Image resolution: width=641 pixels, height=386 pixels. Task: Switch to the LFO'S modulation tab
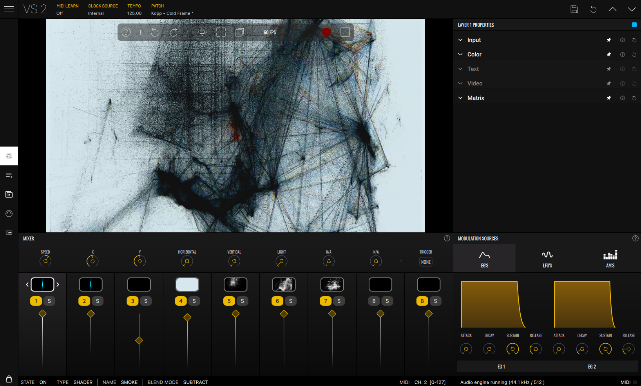coord(547,259)
